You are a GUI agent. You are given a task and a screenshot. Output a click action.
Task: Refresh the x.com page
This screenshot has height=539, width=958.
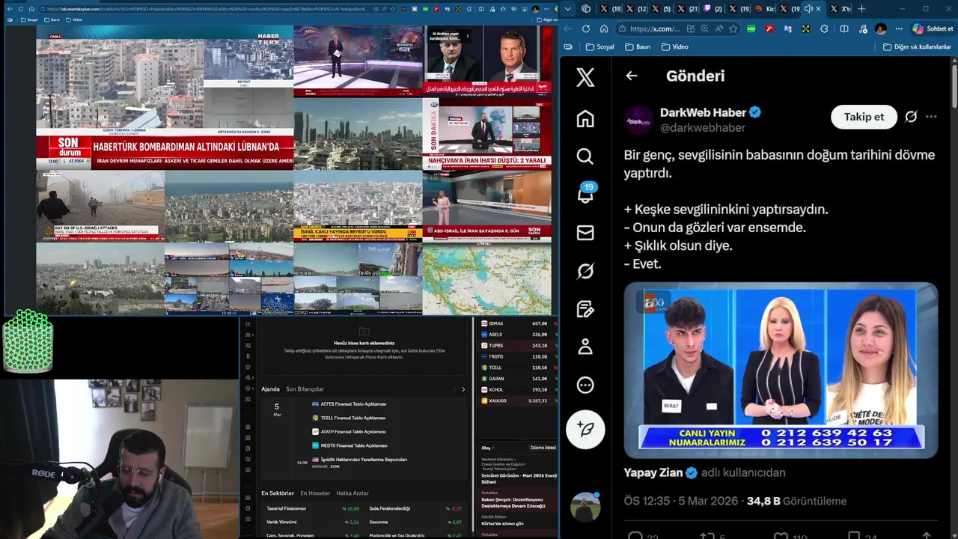pos(585,28)
